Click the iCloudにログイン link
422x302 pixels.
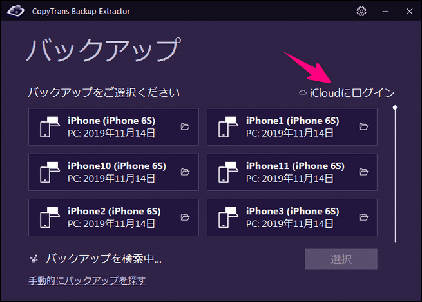[352, 93]
